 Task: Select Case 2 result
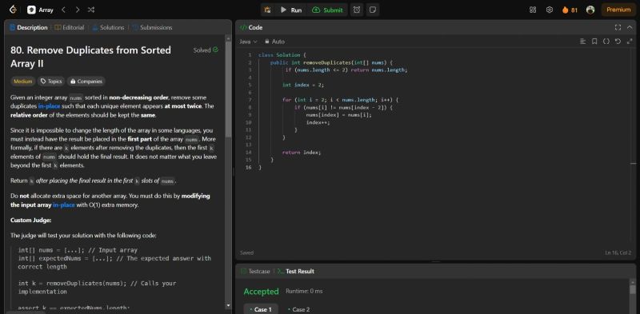[x=298, y=309]
